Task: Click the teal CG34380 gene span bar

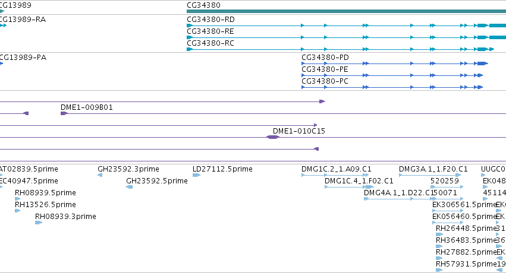Action: [346, 11]
